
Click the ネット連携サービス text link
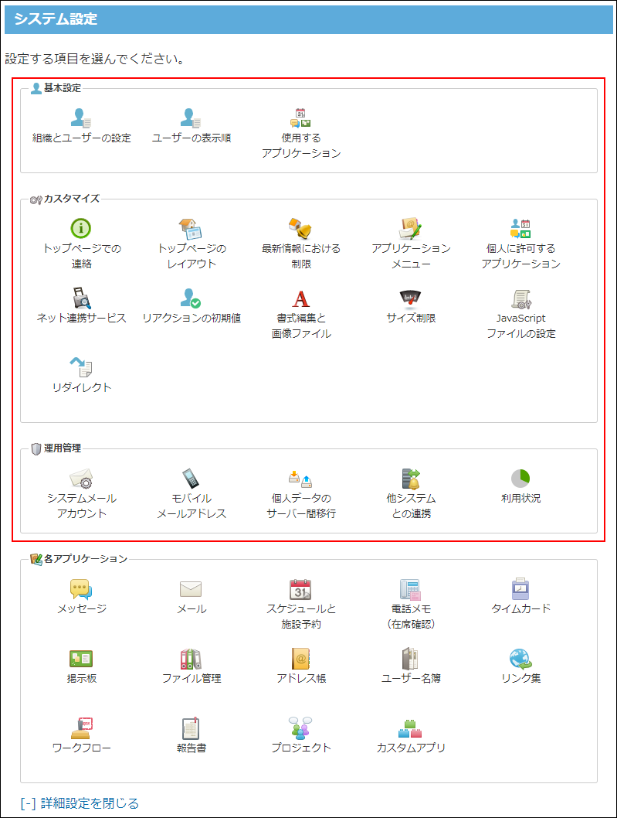click(x=81, y=319)
